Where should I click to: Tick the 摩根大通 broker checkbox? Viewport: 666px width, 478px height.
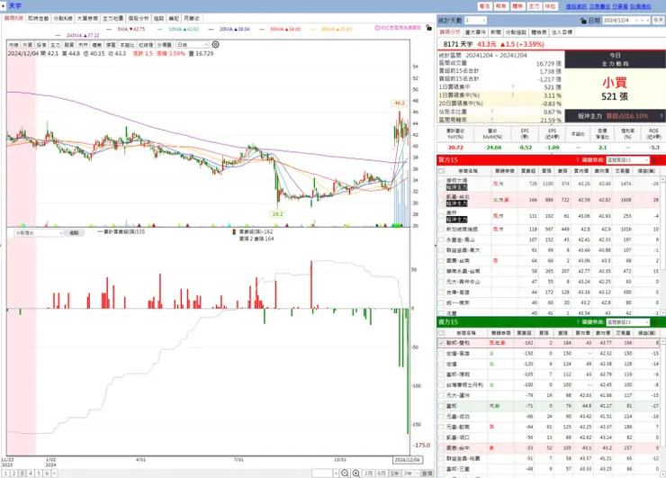(x=441, y=184)
